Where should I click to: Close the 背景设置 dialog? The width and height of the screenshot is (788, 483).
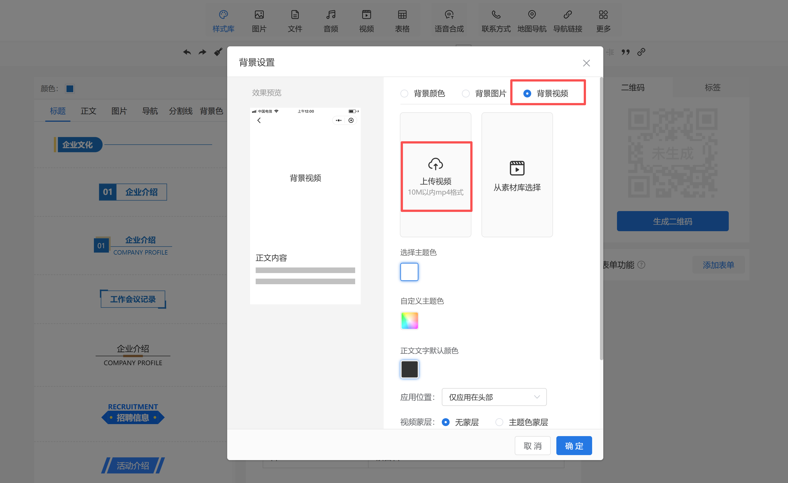(x=586, y=63)
